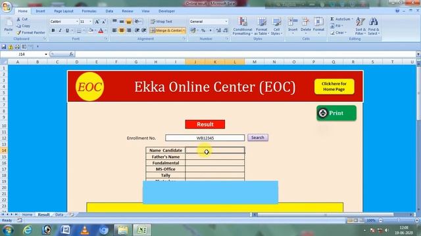Open the Windows Start button
Screen dimensions: 421x236
pyautogui.click(x=8, y=230)
